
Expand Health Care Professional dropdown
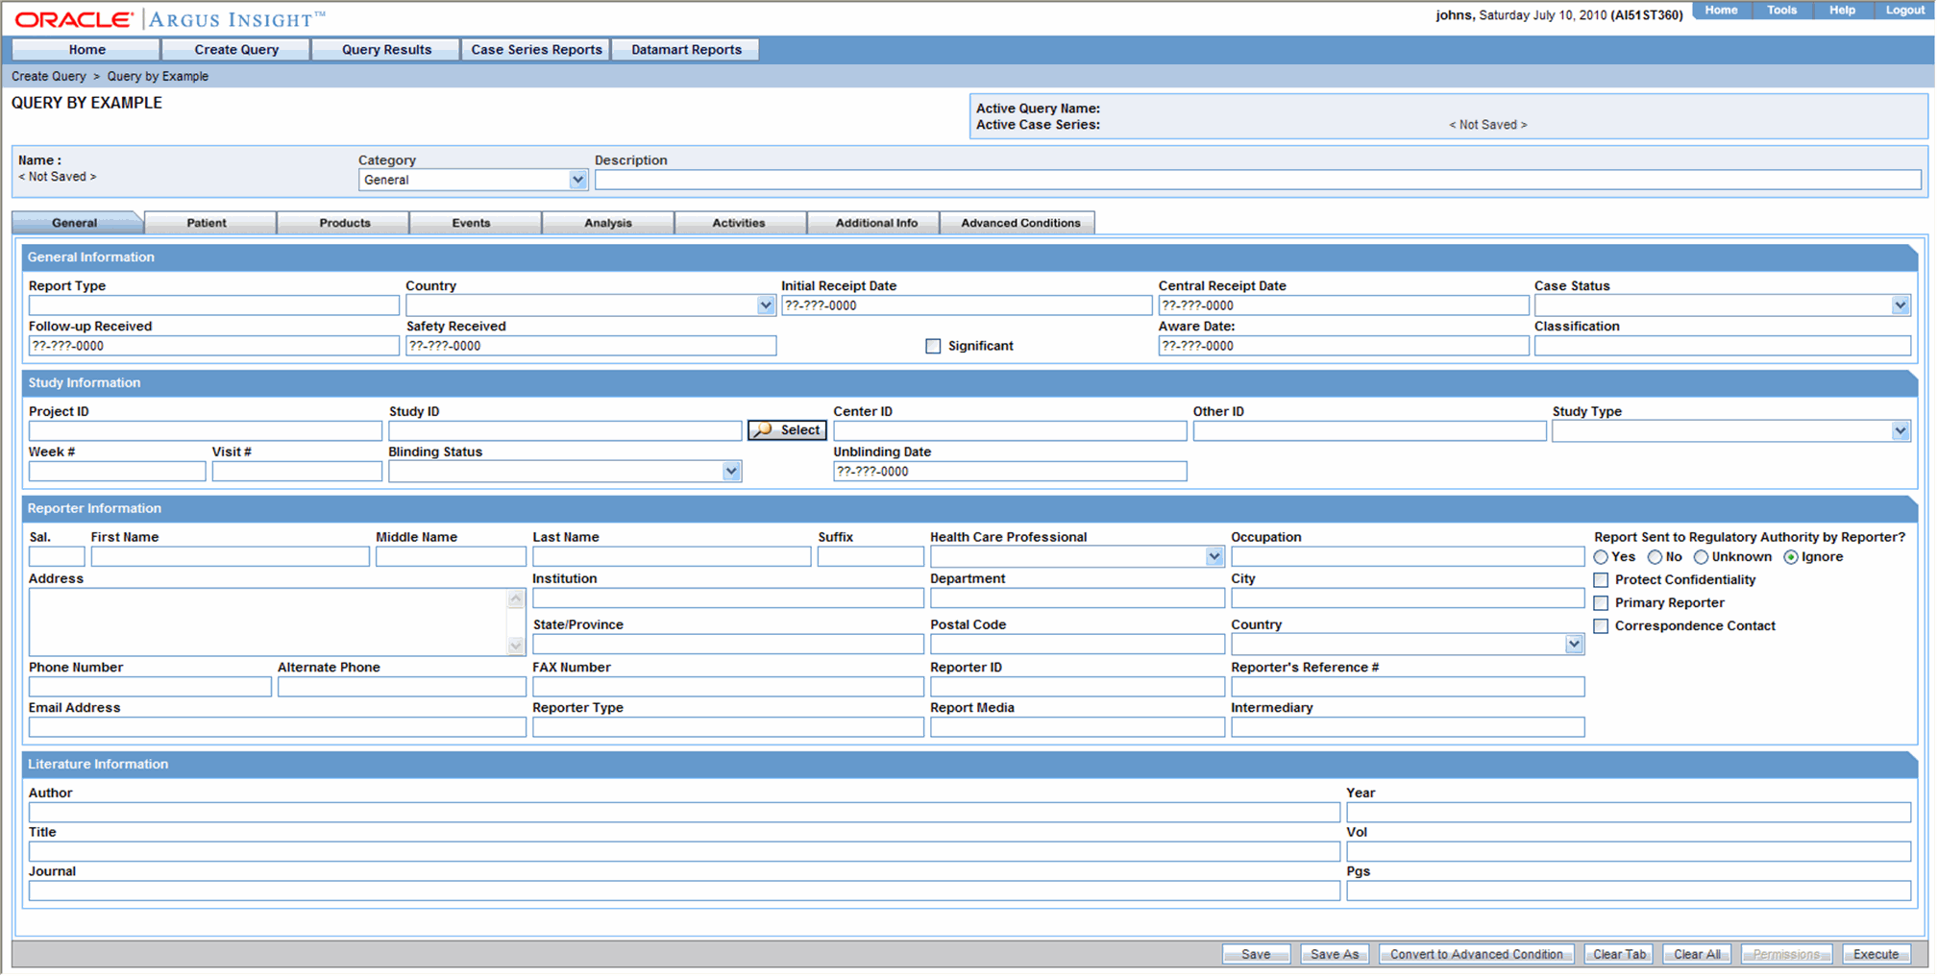coord(1214,557)
